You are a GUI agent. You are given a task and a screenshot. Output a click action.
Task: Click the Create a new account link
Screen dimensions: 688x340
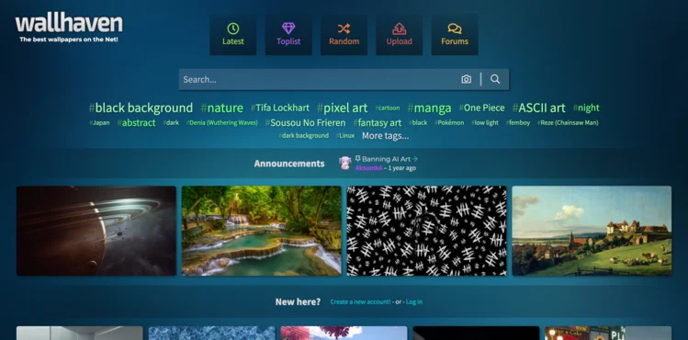(360, 301)
